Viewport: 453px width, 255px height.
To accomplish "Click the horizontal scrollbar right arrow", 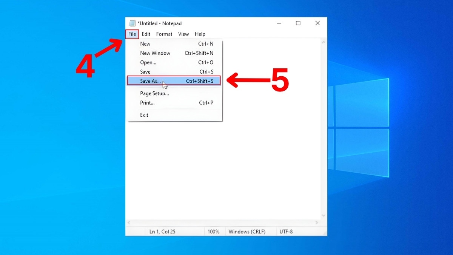I will pyautogui.click(x=317, y=223).
